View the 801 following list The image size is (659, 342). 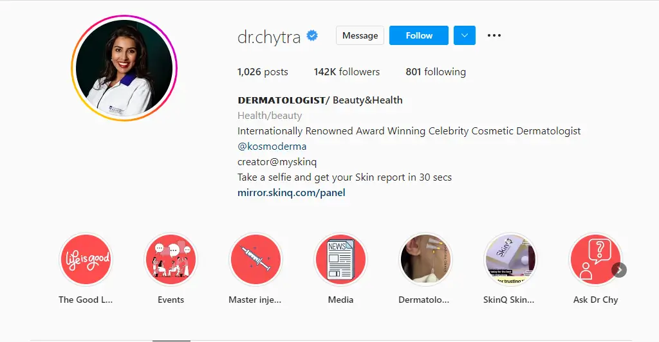[x=436, y=72]
